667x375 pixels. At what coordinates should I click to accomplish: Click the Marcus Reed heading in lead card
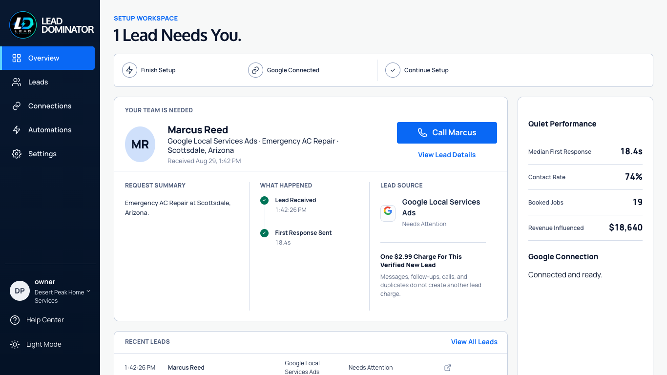[198, 130]
